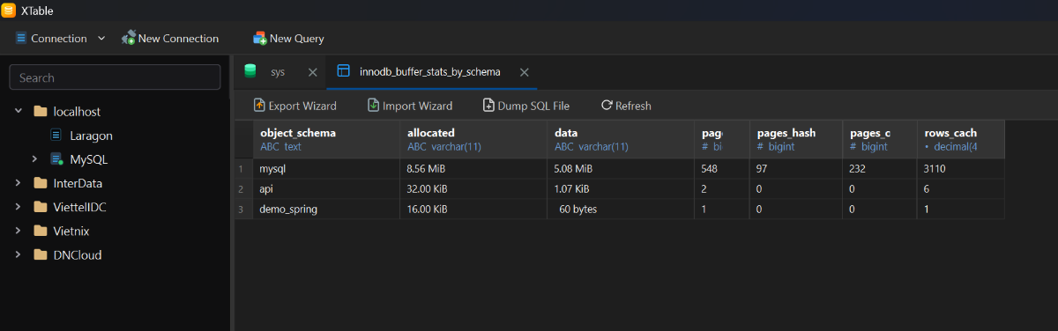Click the MySQL connection icon
Viewport: 1058px width, 331px height.
56,159
